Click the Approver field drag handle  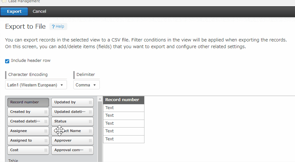click(90, 141)
